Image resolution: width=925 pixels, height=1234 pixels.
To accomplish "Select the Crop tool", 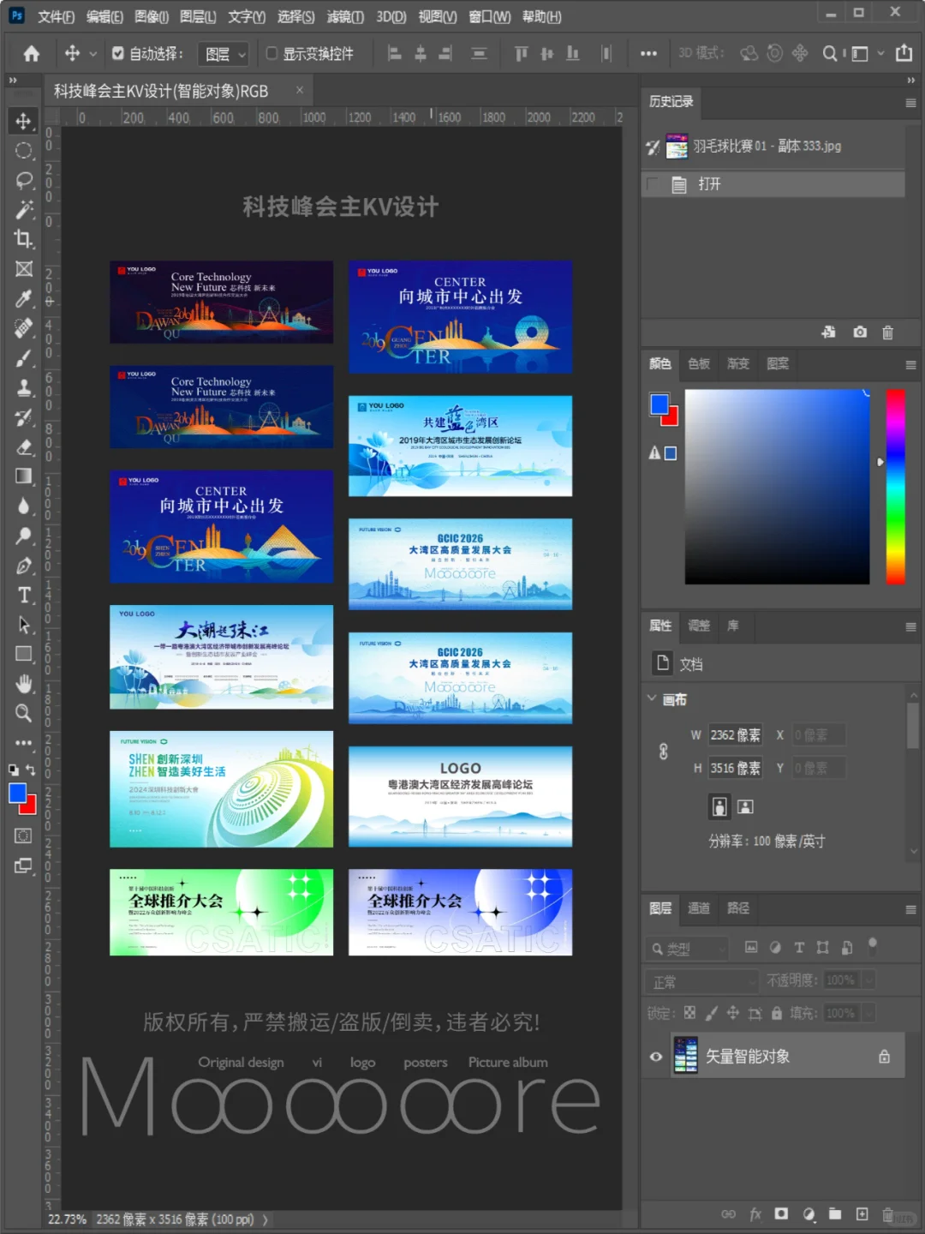I will point(24,239).
